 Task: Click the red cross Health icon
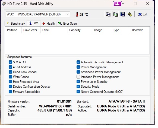point(43,24)
